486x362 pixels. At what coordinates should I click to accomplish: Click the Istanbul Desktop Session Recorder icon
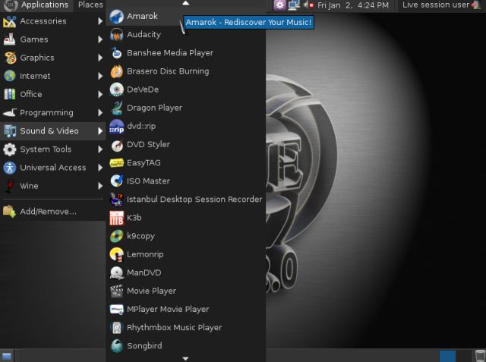[x=116, y=200]
